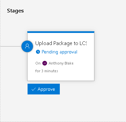Click the connector line leading into stage
Viewport: 126px width, 122px height.
[x=11, y=46]
